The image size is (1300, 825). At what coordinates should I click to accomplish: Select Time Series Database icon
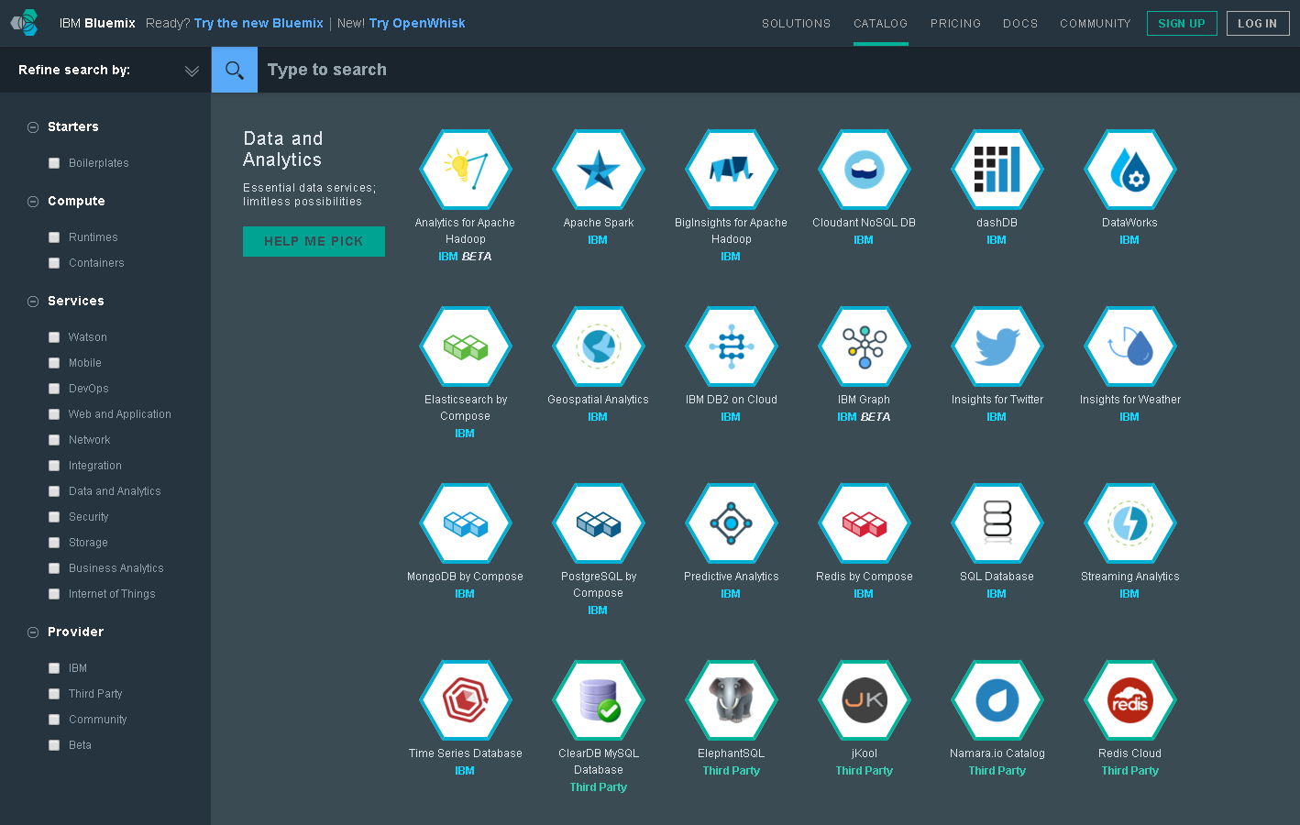pyautogui.click(x=466, y=700)
